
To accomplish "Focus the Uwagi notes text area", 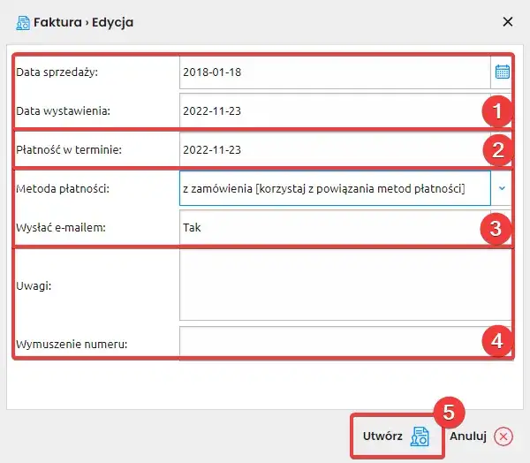I will tap(345, 285).
